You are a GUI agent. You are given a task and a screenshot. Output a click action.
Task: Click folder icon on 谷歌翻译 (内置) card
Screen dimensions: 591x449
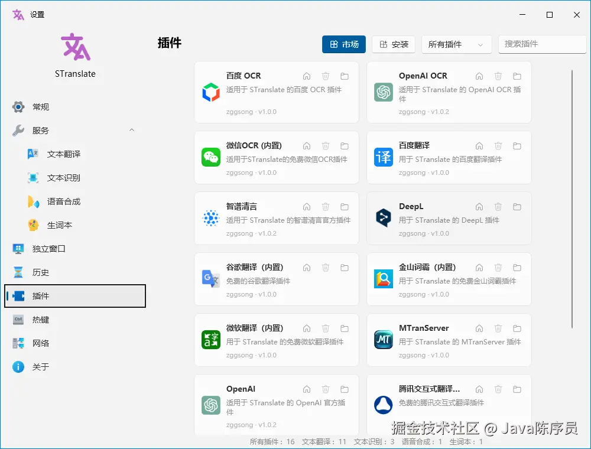click(345, 268)
